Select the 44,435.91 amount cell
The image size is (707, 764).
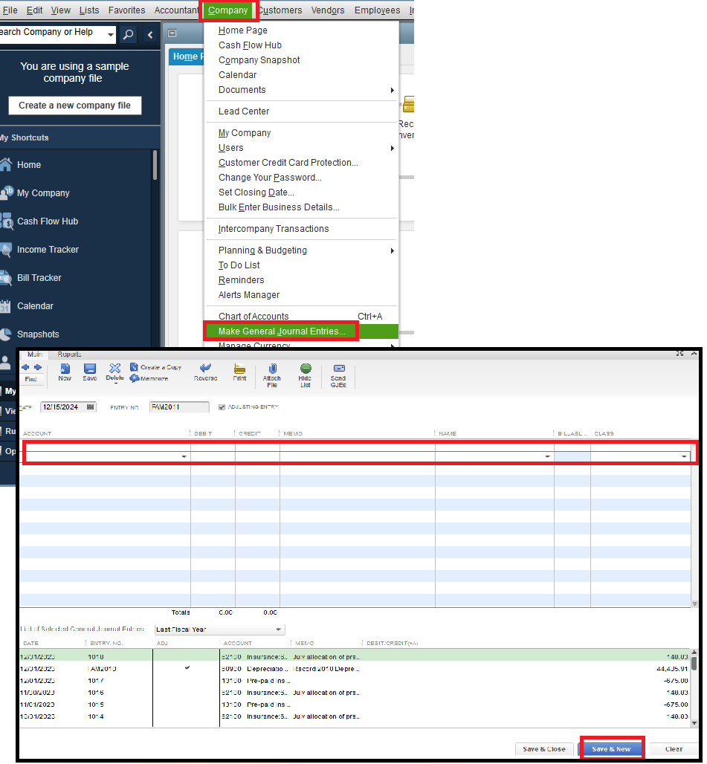(672, 669)
